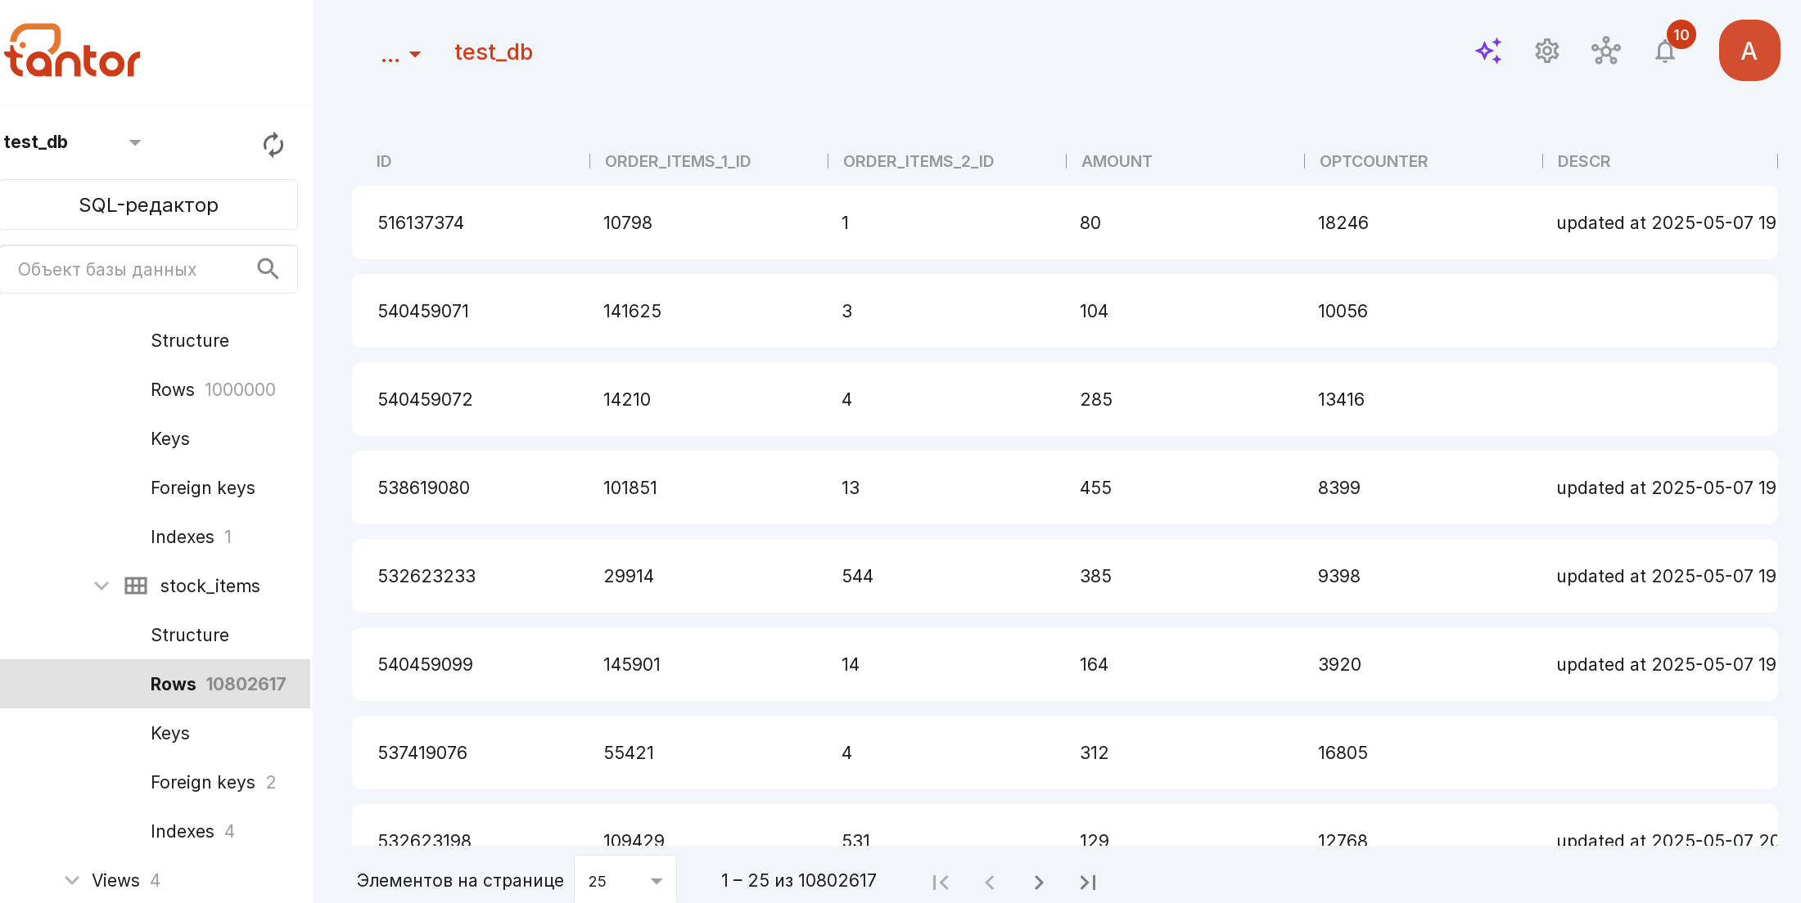Click the ID column header
Image resolution: width=1801 pixels, height=903 pixels.
[x=384, y=161]
